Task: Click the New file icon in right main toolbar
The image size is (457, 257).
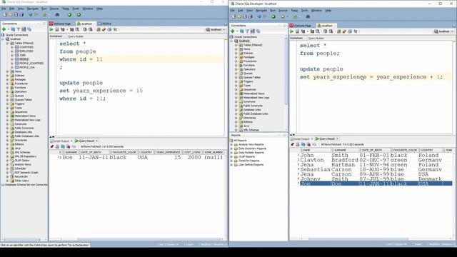Action: (233, 16)
